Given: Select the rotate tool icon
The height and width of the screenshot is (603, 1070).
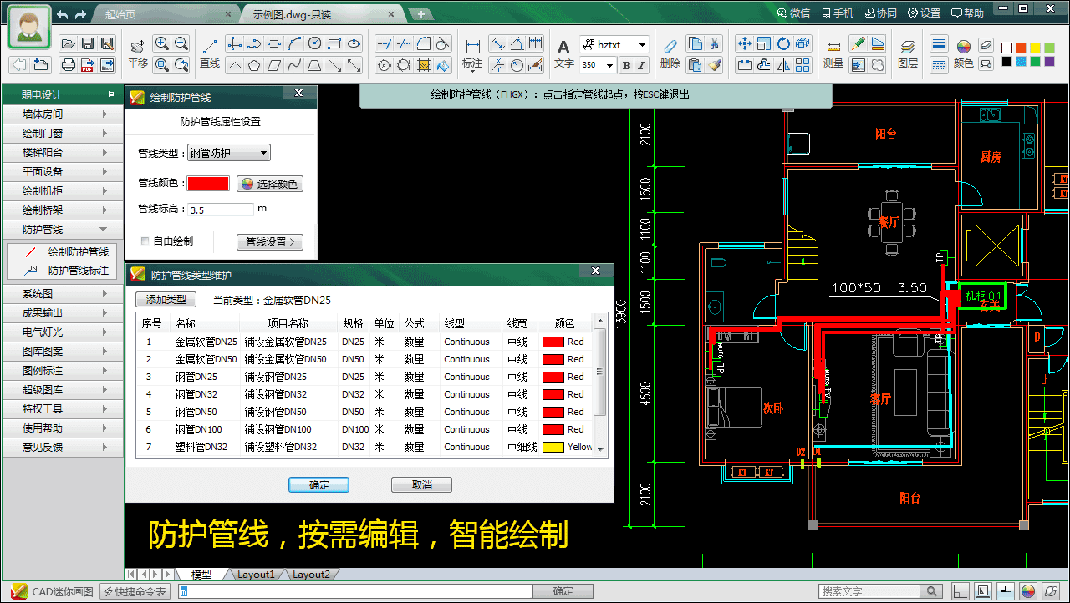Looking at the screenshot, I should point(784,43).
